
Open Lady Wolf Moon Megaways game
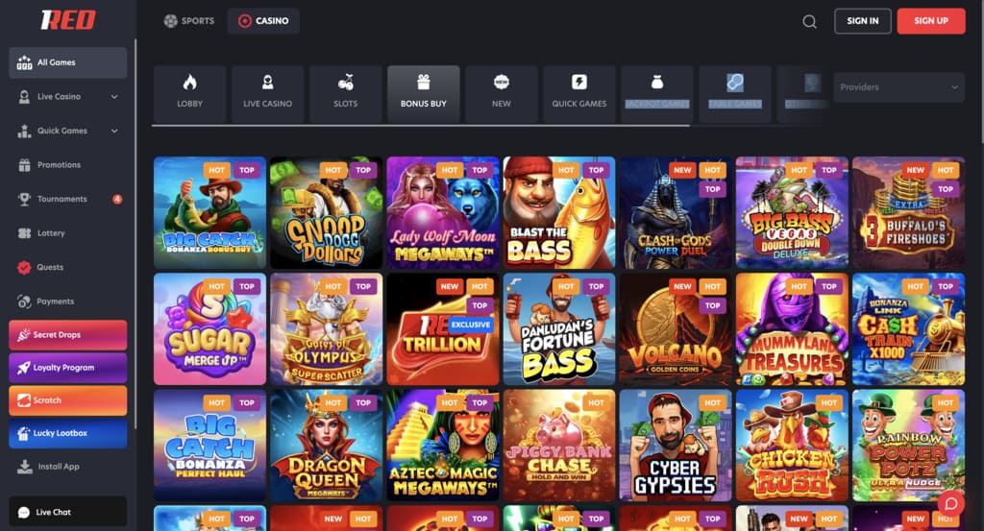tap(443, 212)
